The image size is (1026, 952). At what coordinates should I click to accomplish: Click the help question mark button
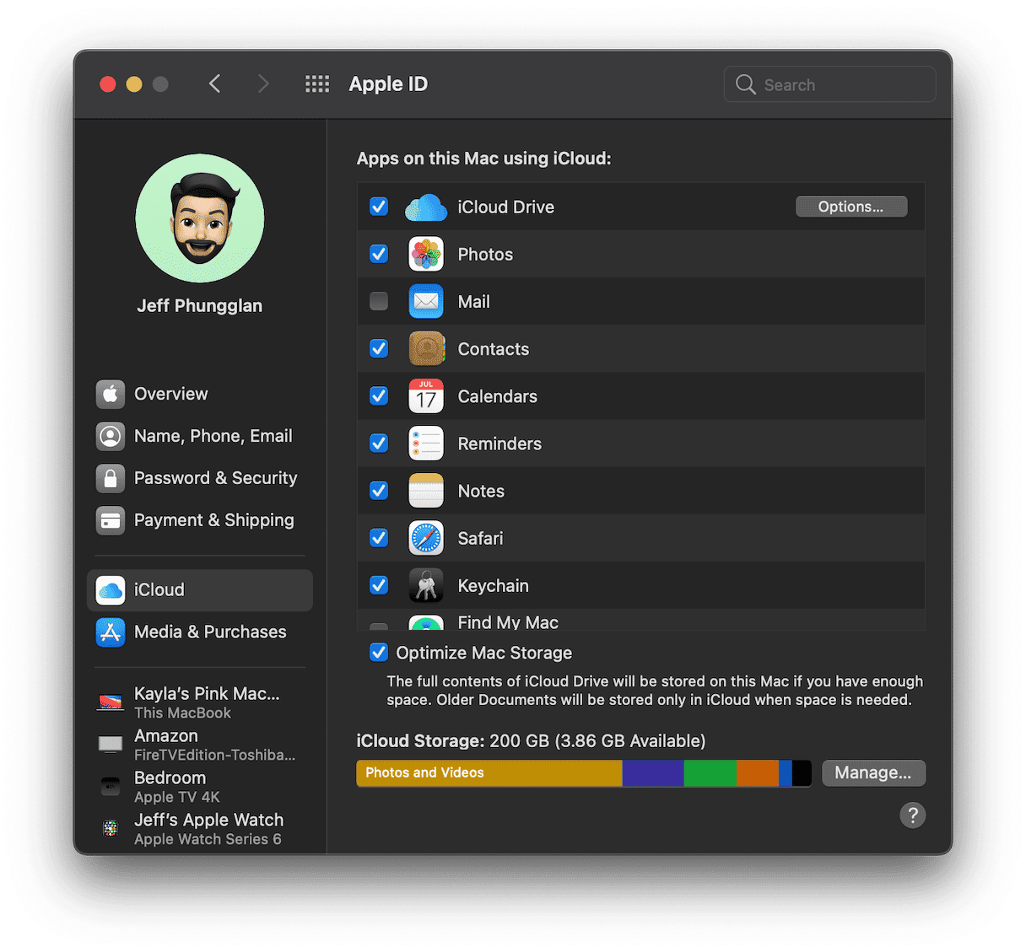(x=912, y=815)
